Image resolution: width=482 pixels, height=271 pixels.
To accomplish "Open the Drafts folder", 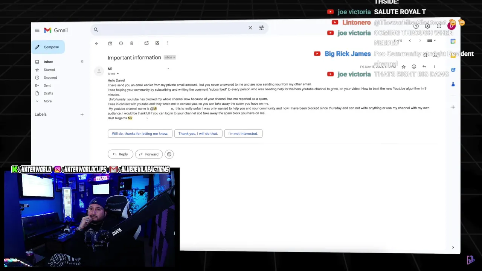I will coord(48,93).
